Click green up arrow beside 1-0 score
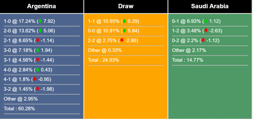The width and height of the screenshot is (253, 119). (40, 21)
